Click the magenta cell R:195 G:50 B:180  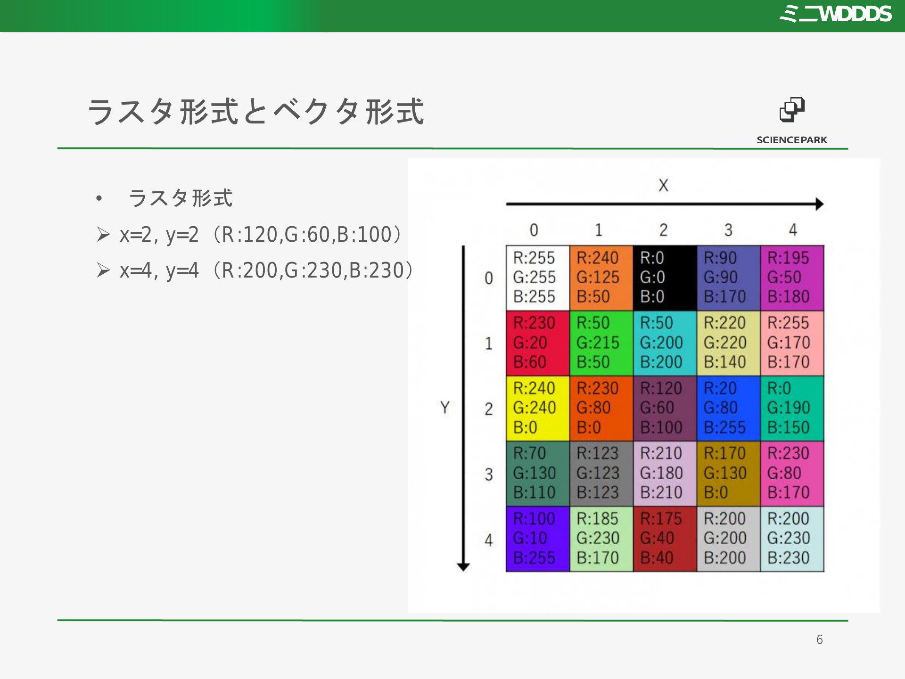point(792,278)
